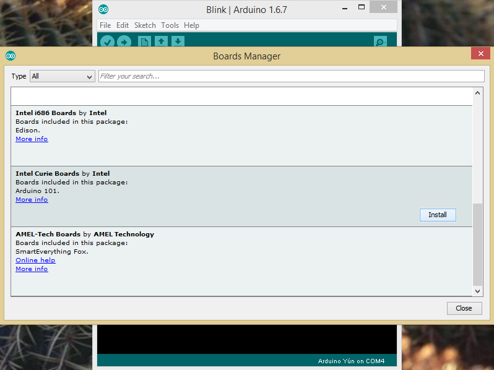Click the Open sketch up-arrow icon

pyautogui.click(x=161, y=41)
